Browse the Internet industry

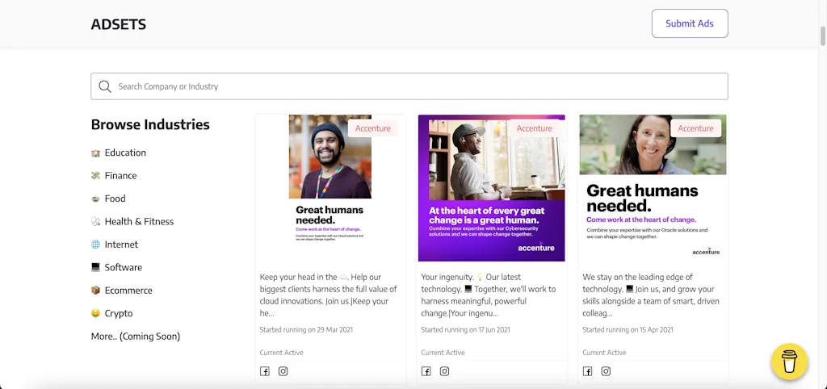pos(121,245)
